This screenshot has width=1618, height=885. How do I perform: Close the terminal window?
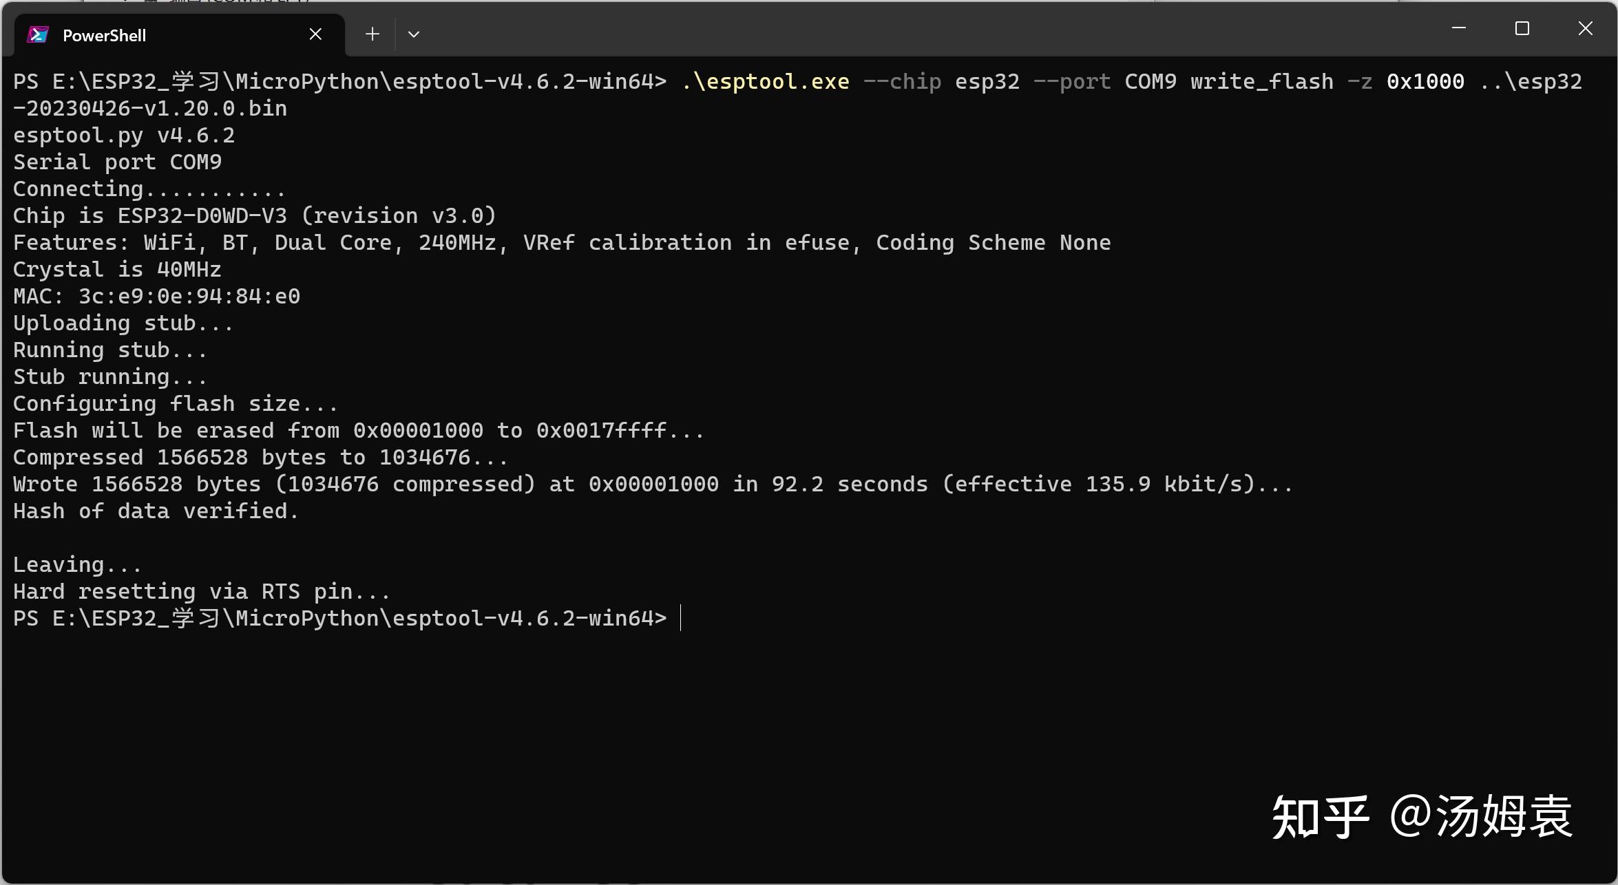coord(1586,28)
